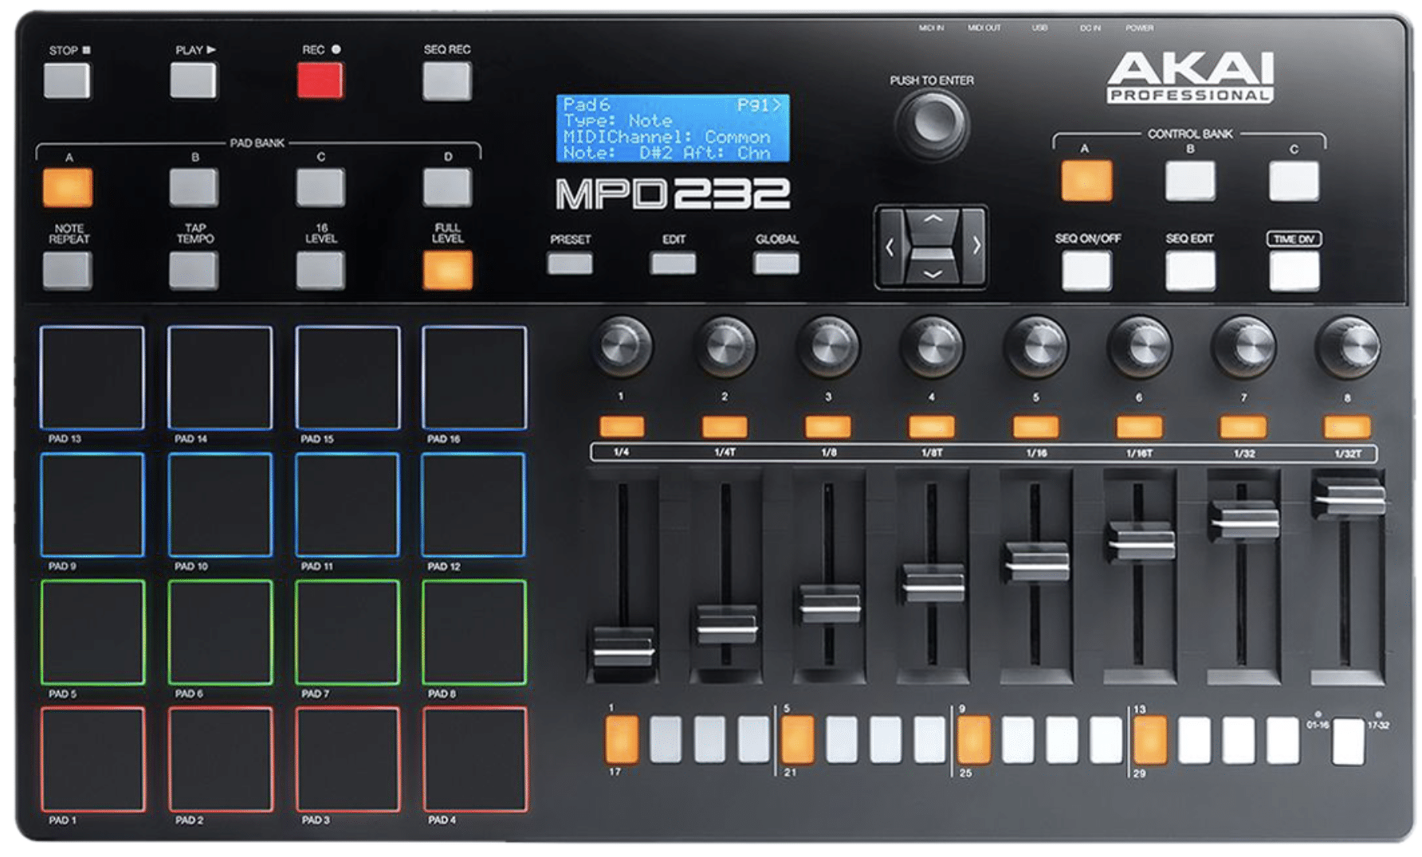Click the 1/8 time division button

click(828, 427)
